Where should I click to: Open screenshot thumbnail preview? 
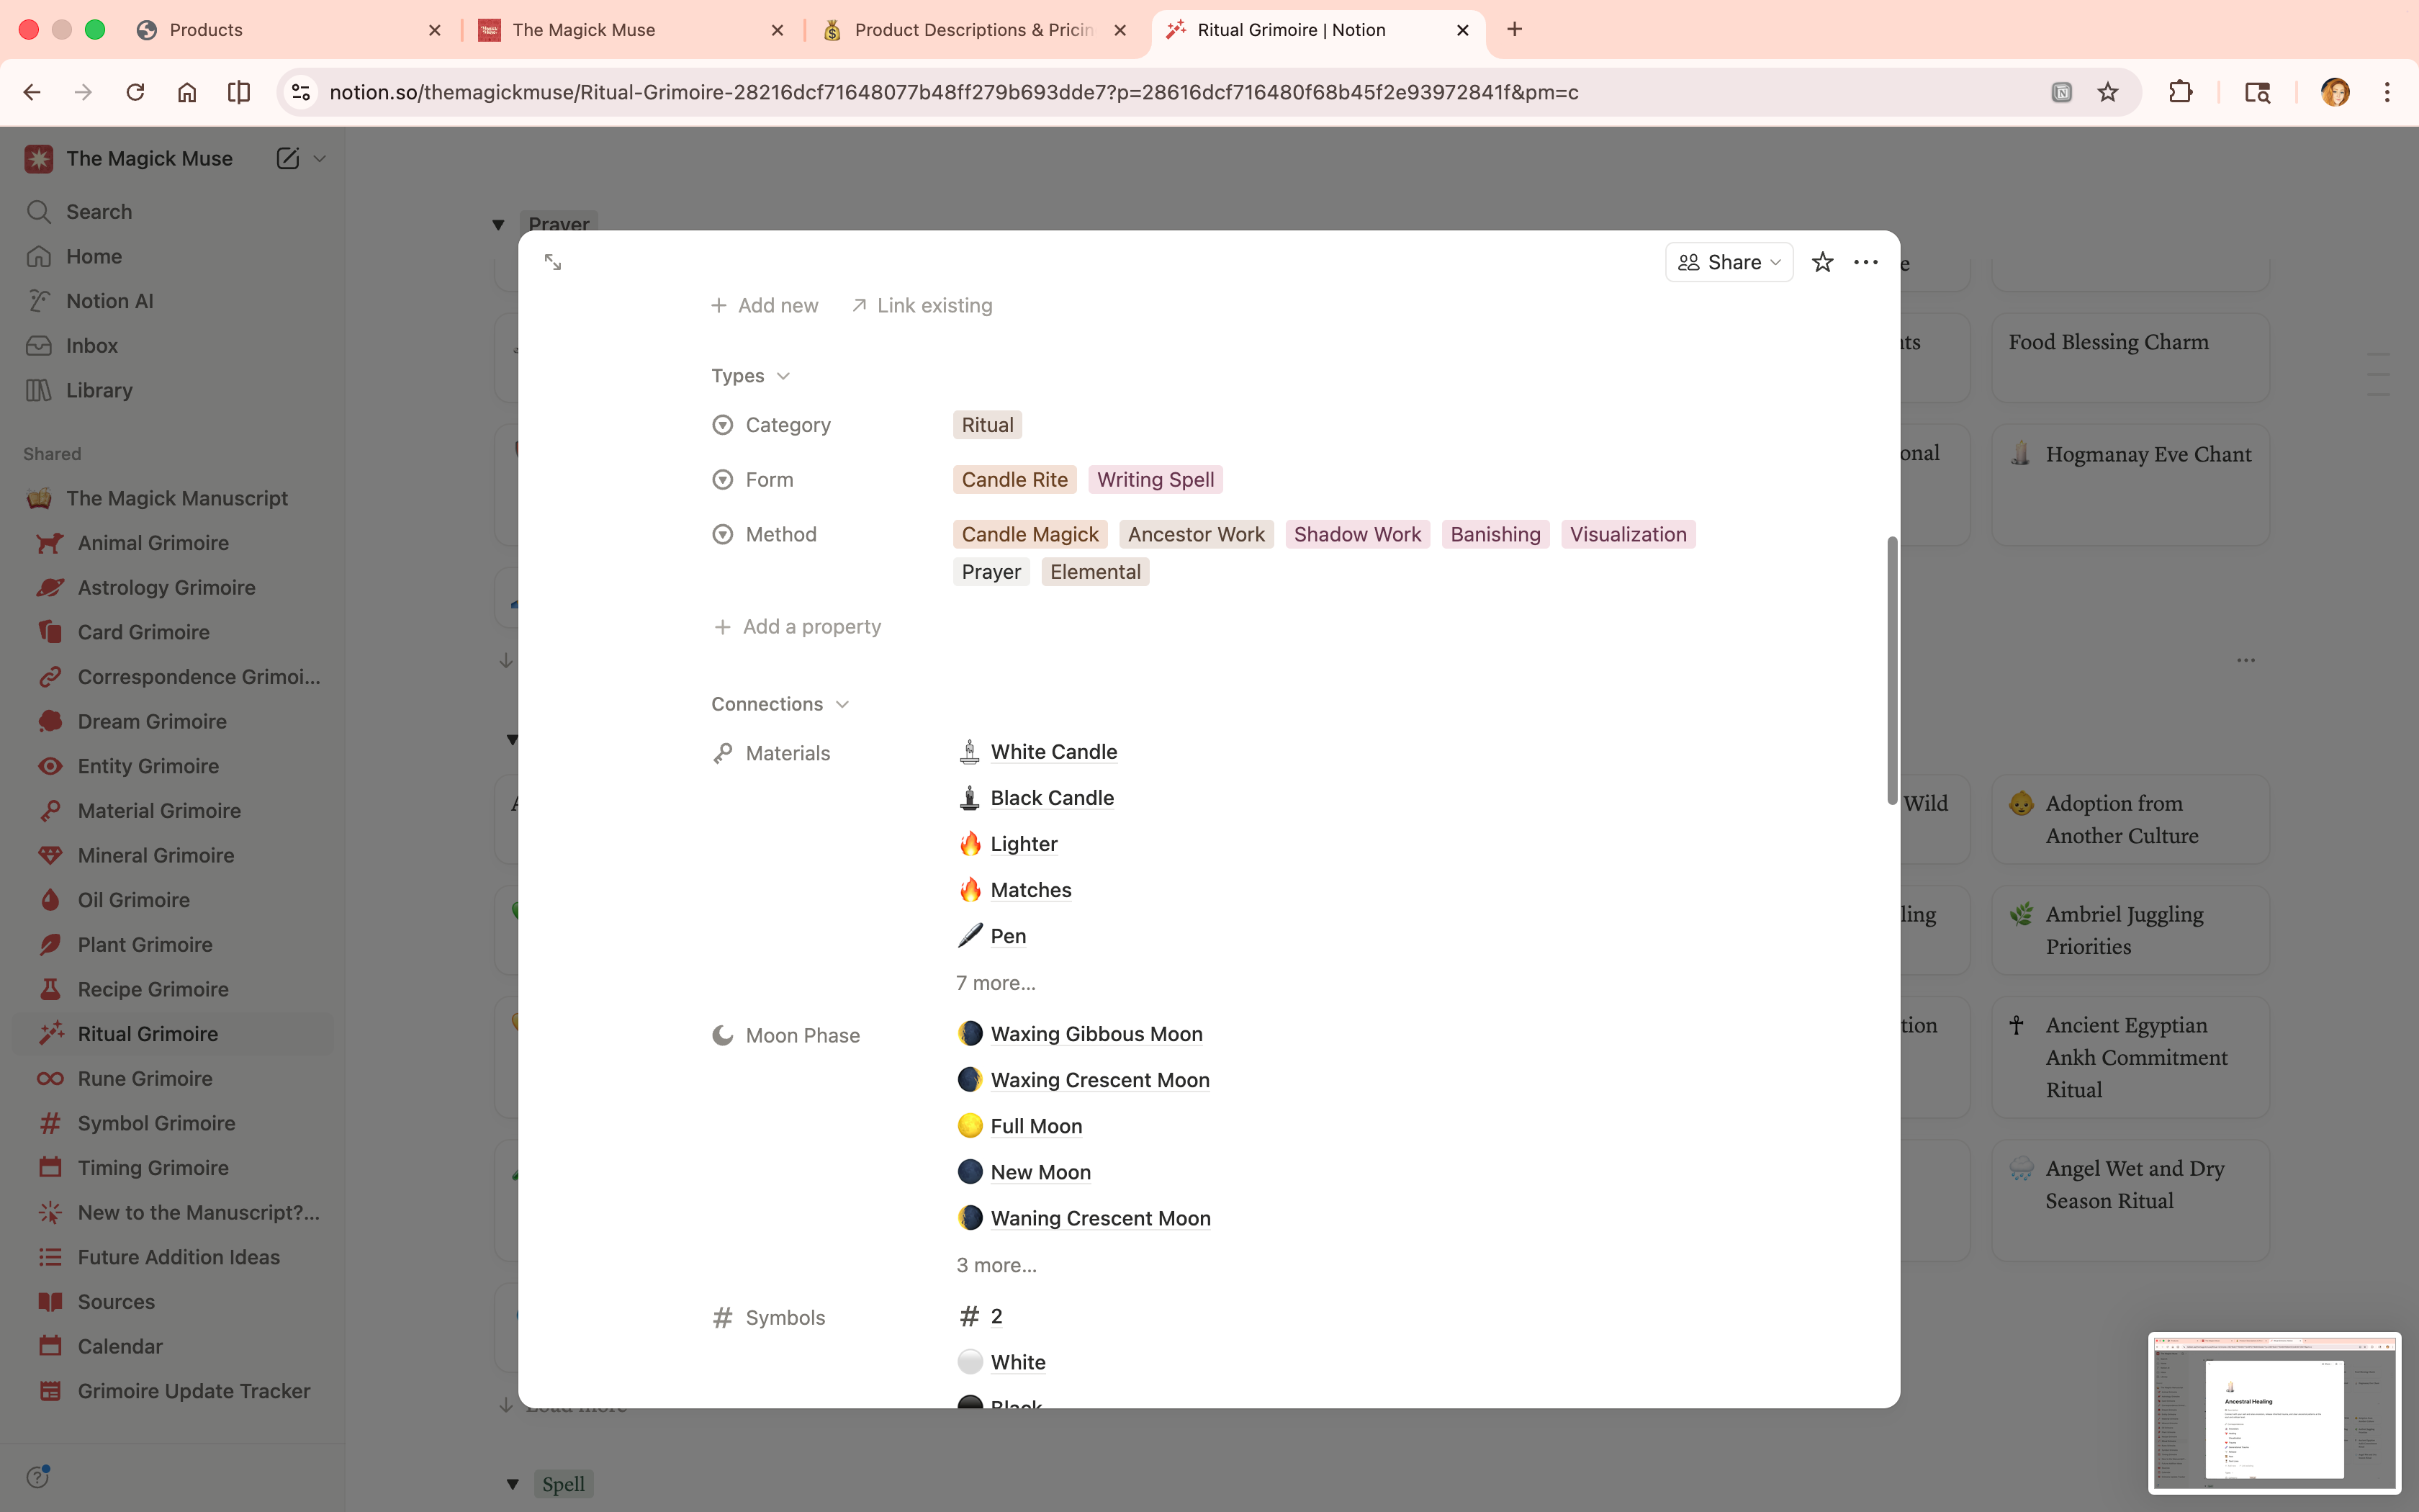click(x=2274, y=1413)
